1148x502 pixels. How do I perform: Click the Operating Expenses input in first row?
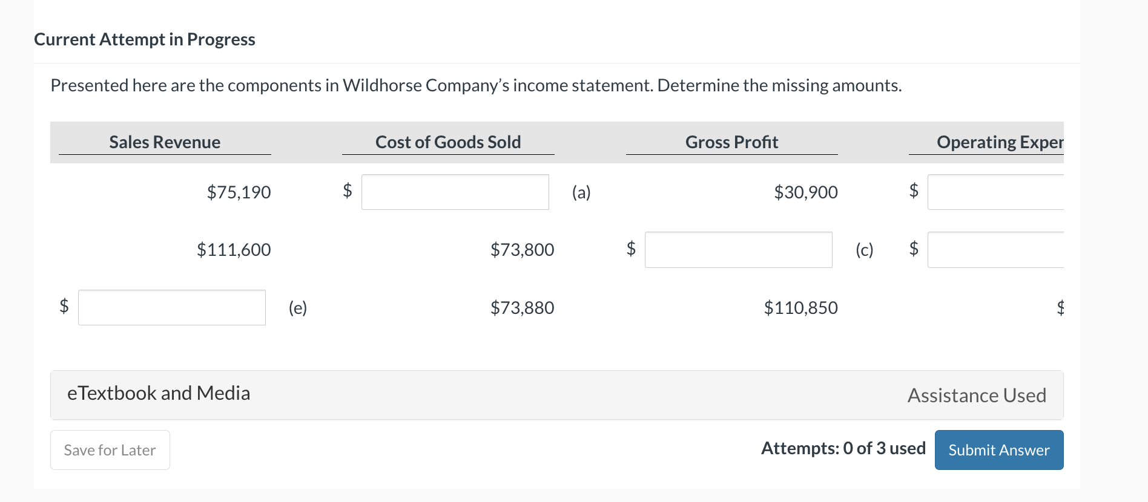pos(996,192)
